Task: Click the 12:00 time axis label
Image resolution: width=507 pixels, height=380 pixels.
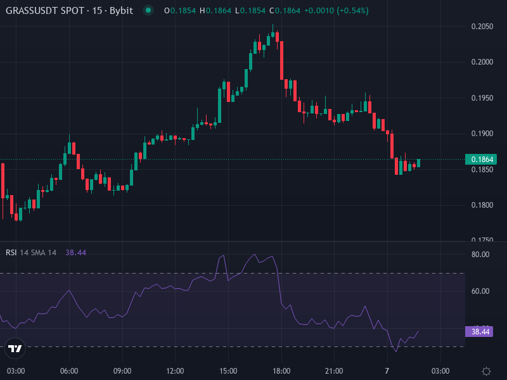Action: 175,371
